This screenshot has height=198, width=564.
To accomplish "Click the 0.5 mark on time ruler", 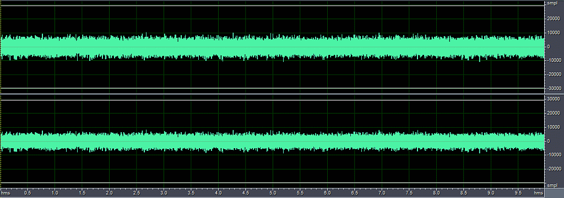I will 28,193.
